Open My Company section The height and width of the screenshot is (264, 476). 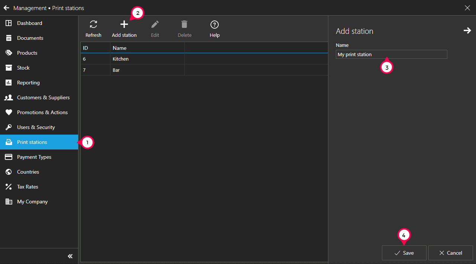click(39, 202)
